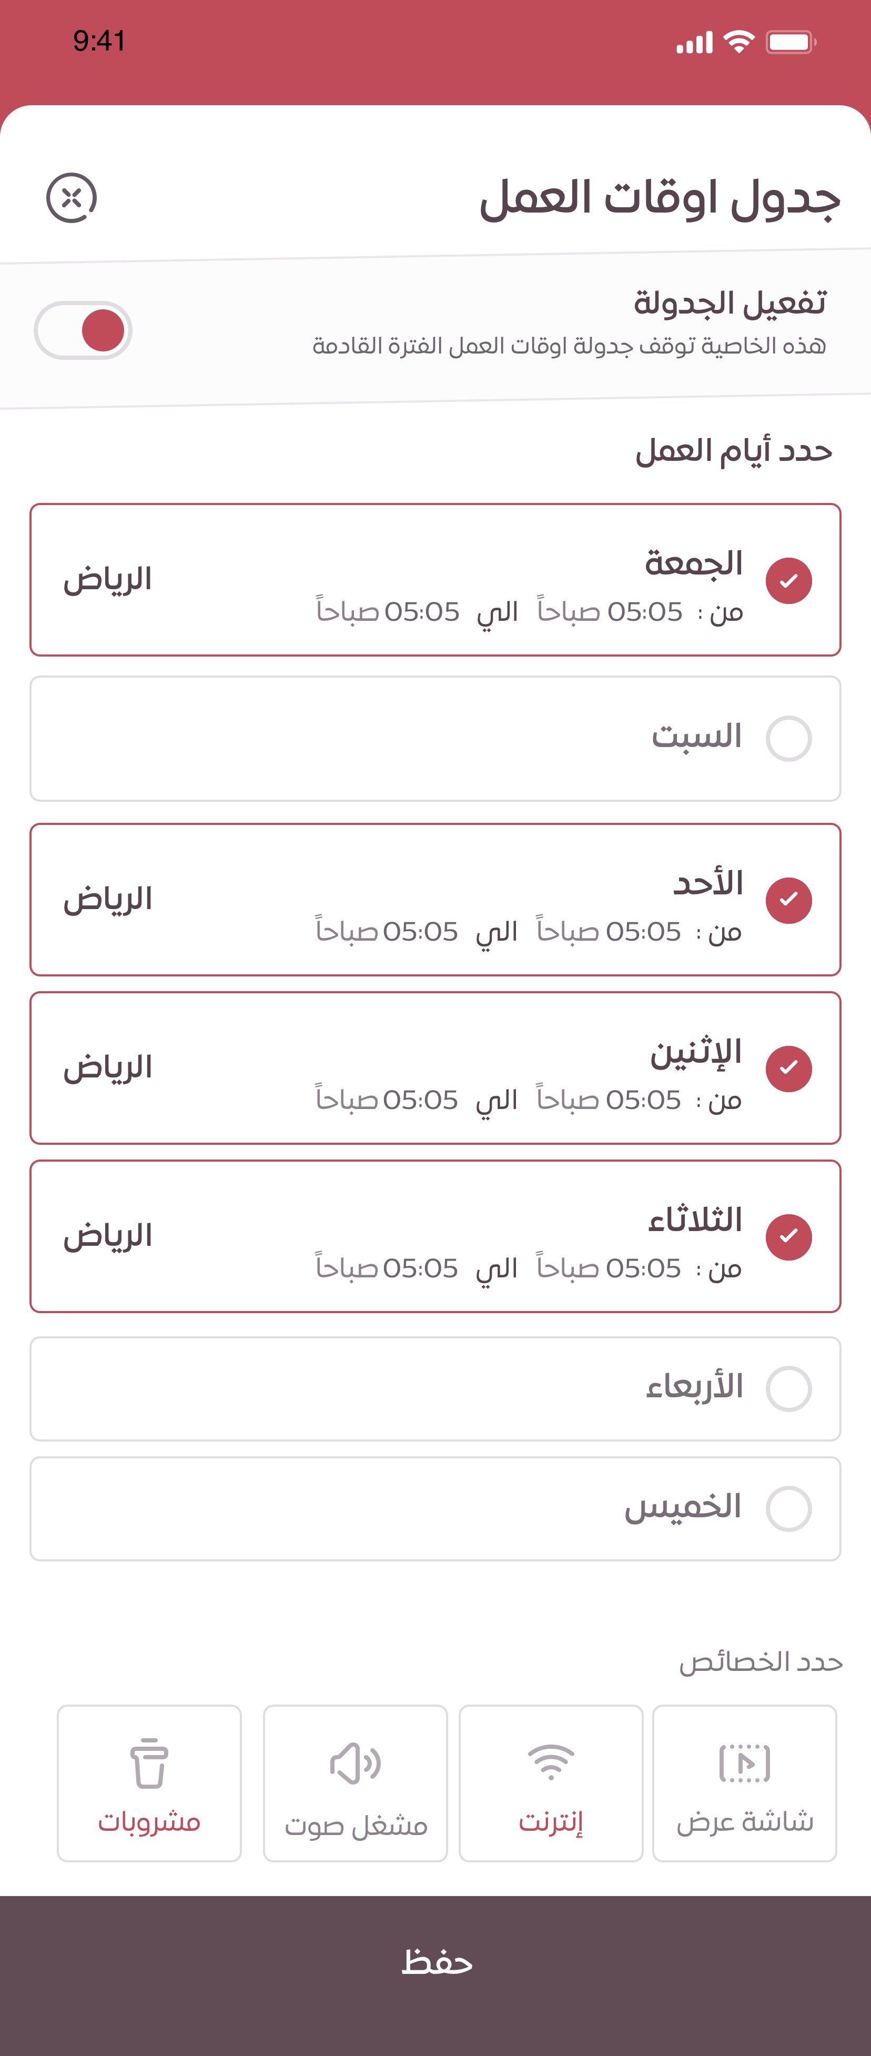Image resolution: width=871 pixels, height=2056 pixels.
Task: Tap the battery icon in status bar
Action: point(791,42)
